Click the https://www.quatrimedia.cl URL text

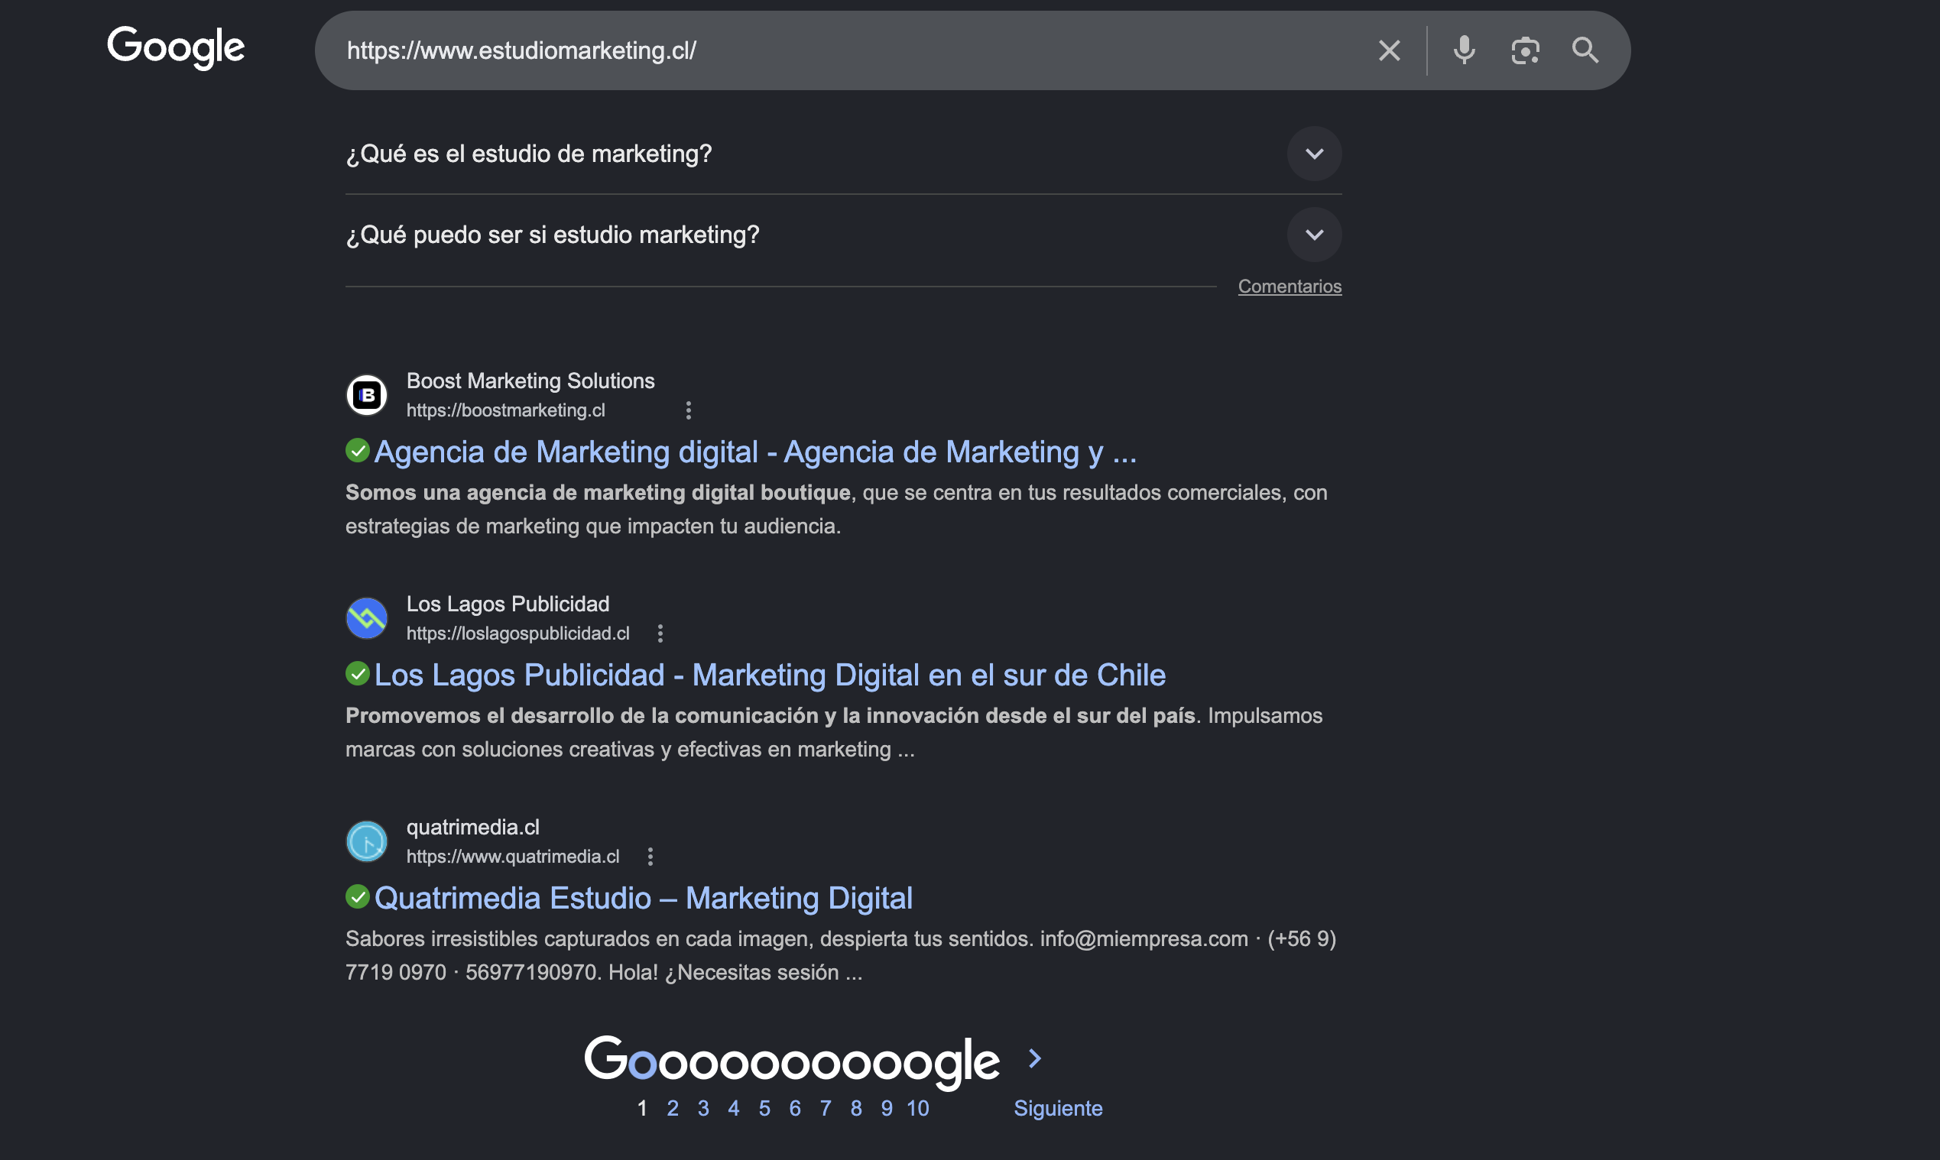pyautogui.click(x=513, y=857)
